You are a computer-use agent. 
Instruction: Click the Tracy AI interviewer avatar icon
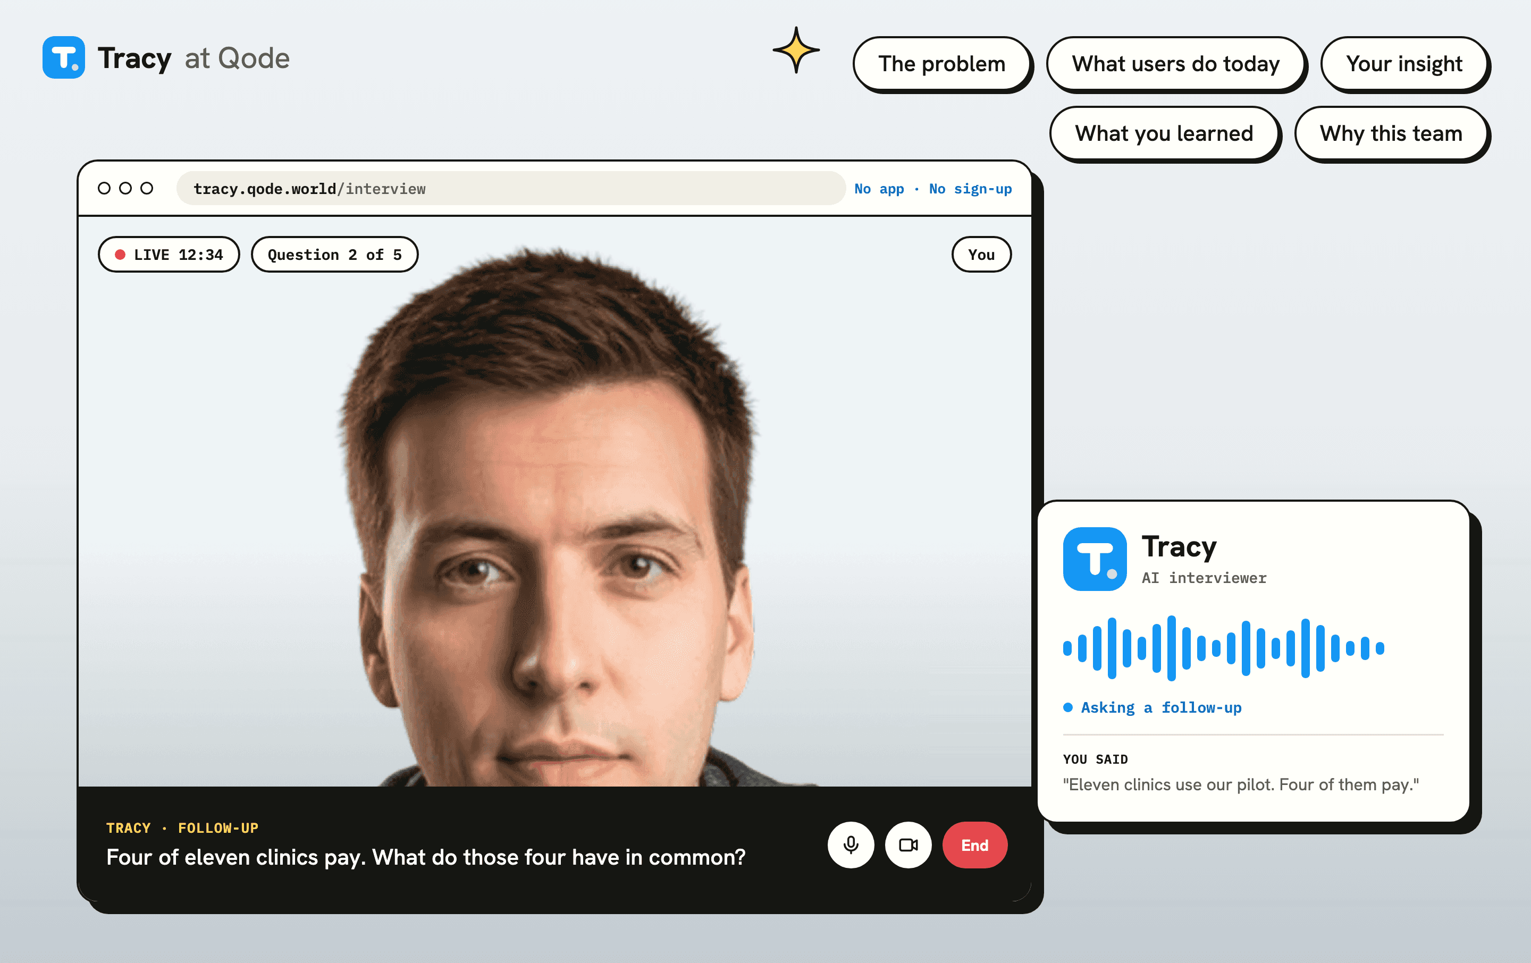[1094, 559]
